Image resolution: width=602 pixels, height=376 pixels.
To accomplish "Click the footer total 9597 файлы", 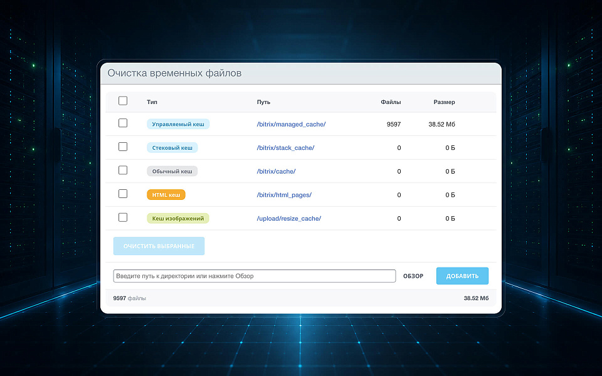I will pyautogui.click(x=129, y=298).
